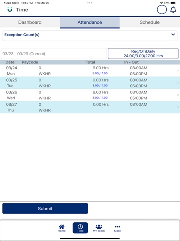This screenshot has width=180, height=241.
Task: Tap 9.00 Hrs total for 03/26
Action: point(101,92)
